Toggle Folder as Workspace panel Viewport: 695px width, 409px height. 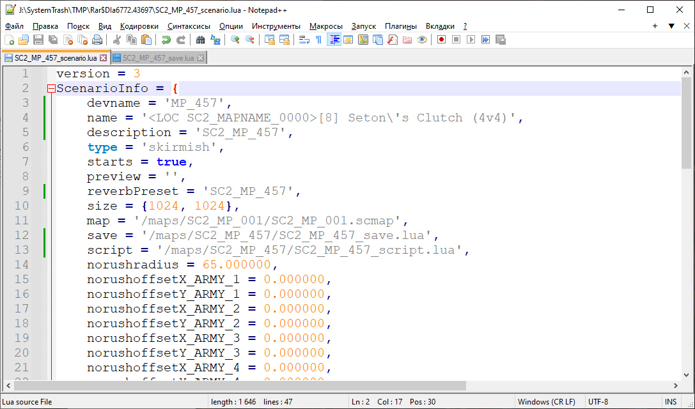(407, 40)
